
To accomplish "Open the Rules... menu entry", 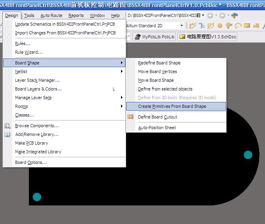I will pyautogui.click(x=64, y=43).
